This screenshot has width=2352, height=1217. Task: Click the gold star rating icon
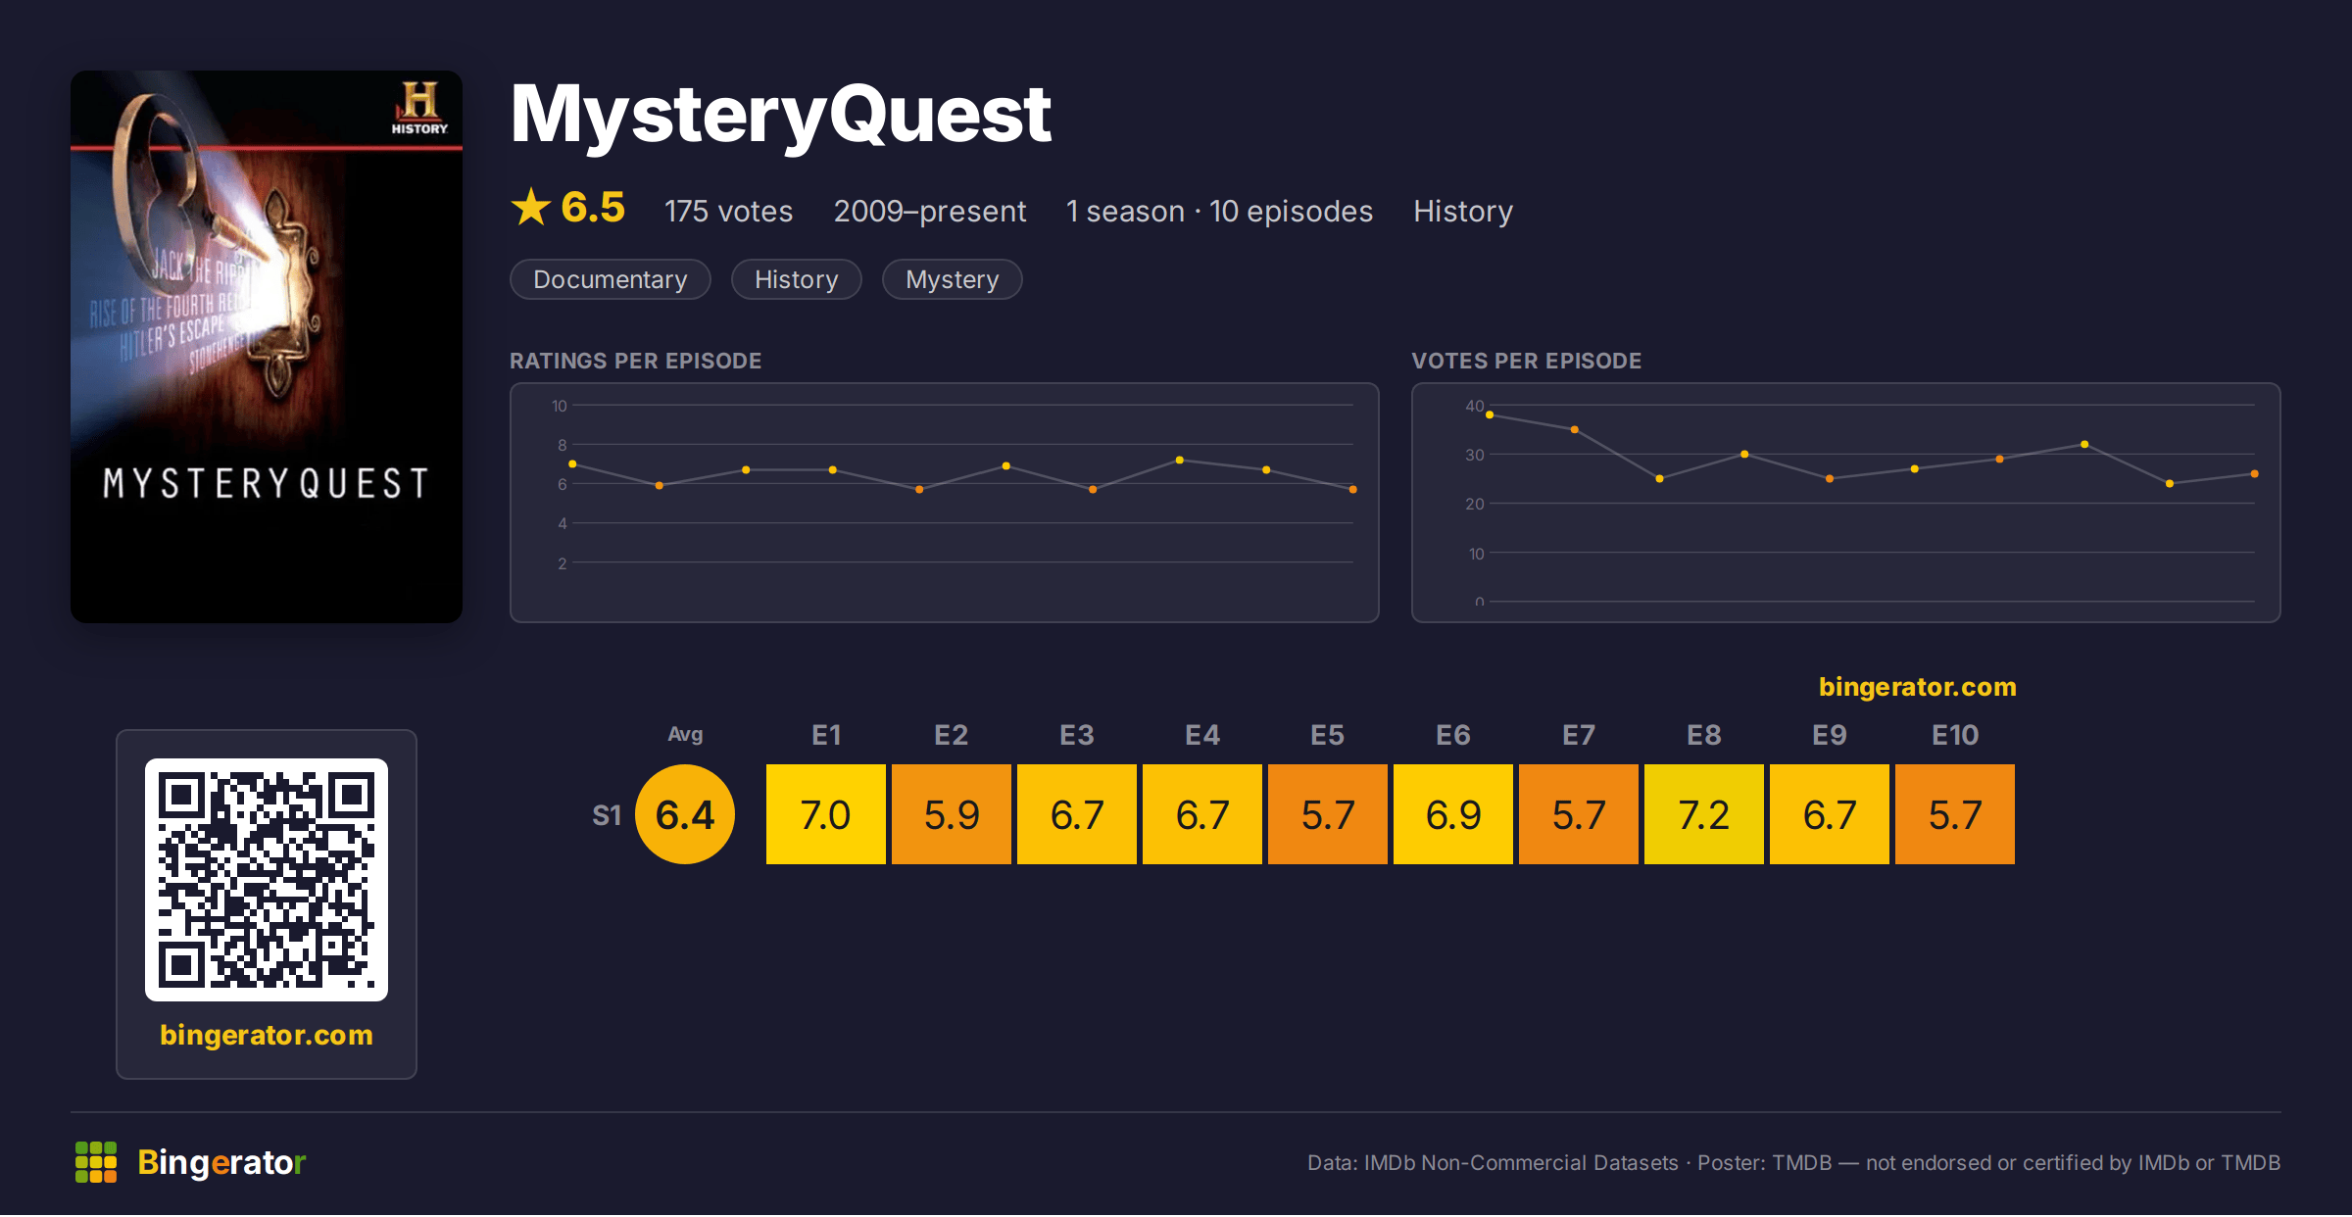531,207
